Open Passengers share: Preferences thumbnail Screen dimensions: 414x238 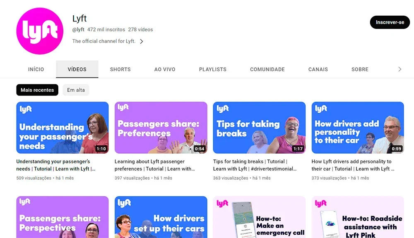[x=161, y=128]
